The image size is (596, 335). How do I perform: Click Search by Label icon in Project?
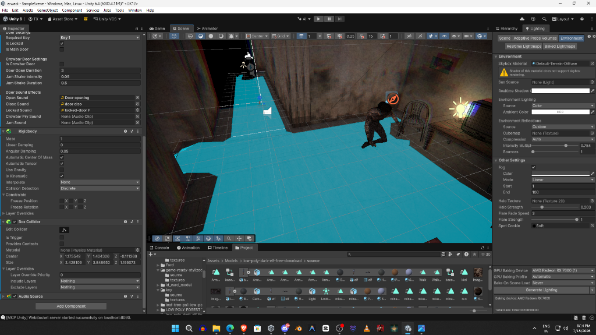(459, 254)
